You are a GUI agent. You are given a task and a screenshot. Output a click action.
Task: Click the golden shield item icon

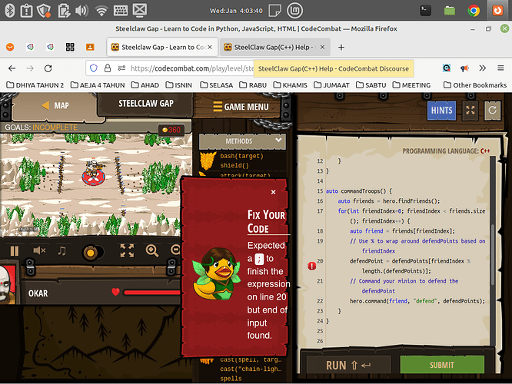pyautogui.click(x=208, y=161)
